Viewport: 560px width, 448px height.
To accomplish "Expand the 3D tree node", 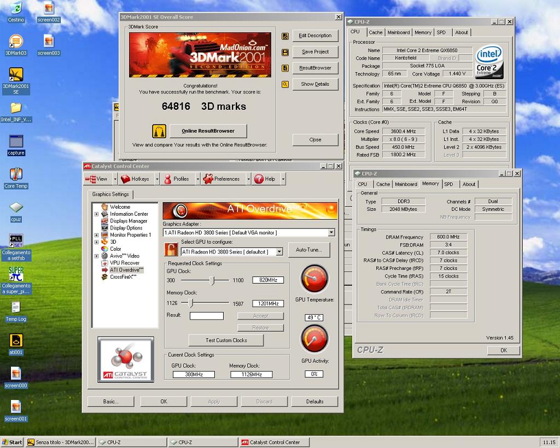I will tap(96, 242).
